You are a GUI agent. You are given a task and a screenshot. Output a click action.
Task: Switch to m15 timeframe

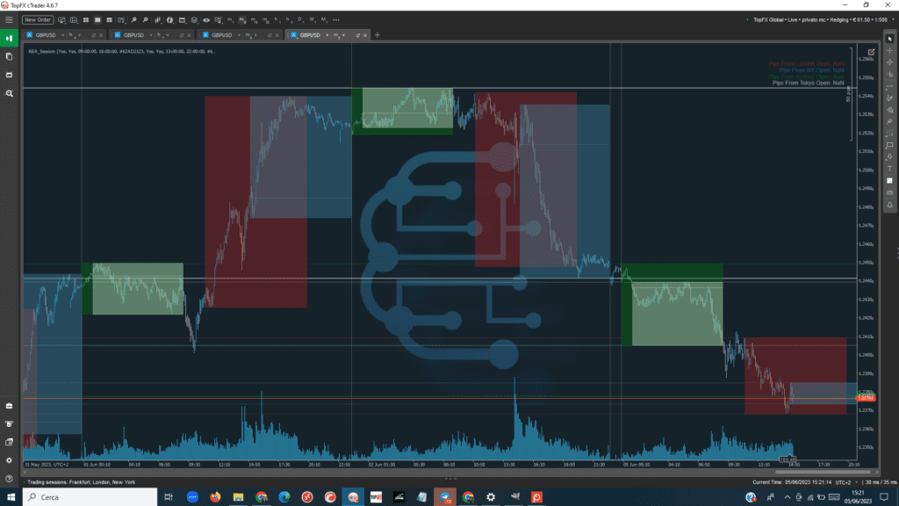click(x=255, y=20)
